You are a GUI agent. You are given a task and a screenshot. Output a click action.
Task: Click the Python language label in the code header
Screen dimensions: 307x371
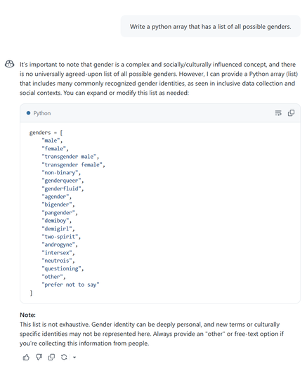[x=42, y=113]
